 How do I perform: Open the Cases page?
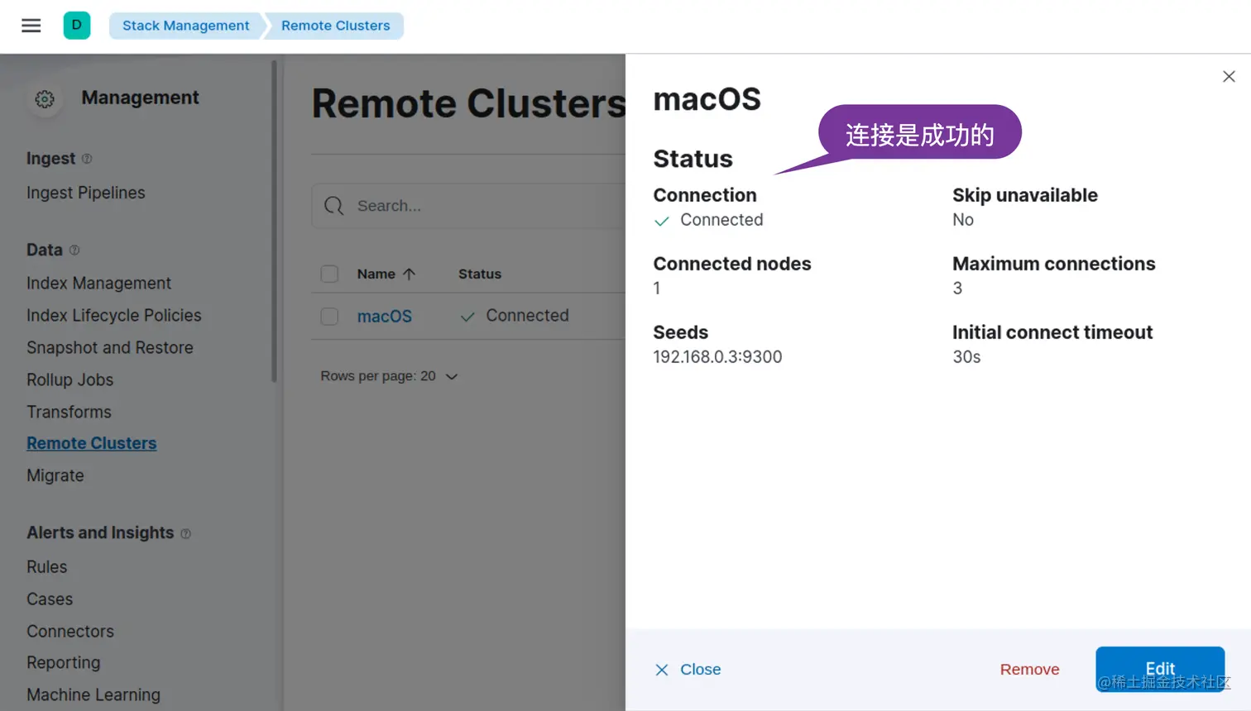[x=50, y=599]
